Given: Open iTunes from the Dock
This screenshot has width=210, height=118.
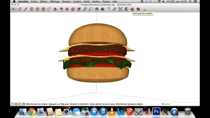Looking at the screenshot, I should (103, 111).
